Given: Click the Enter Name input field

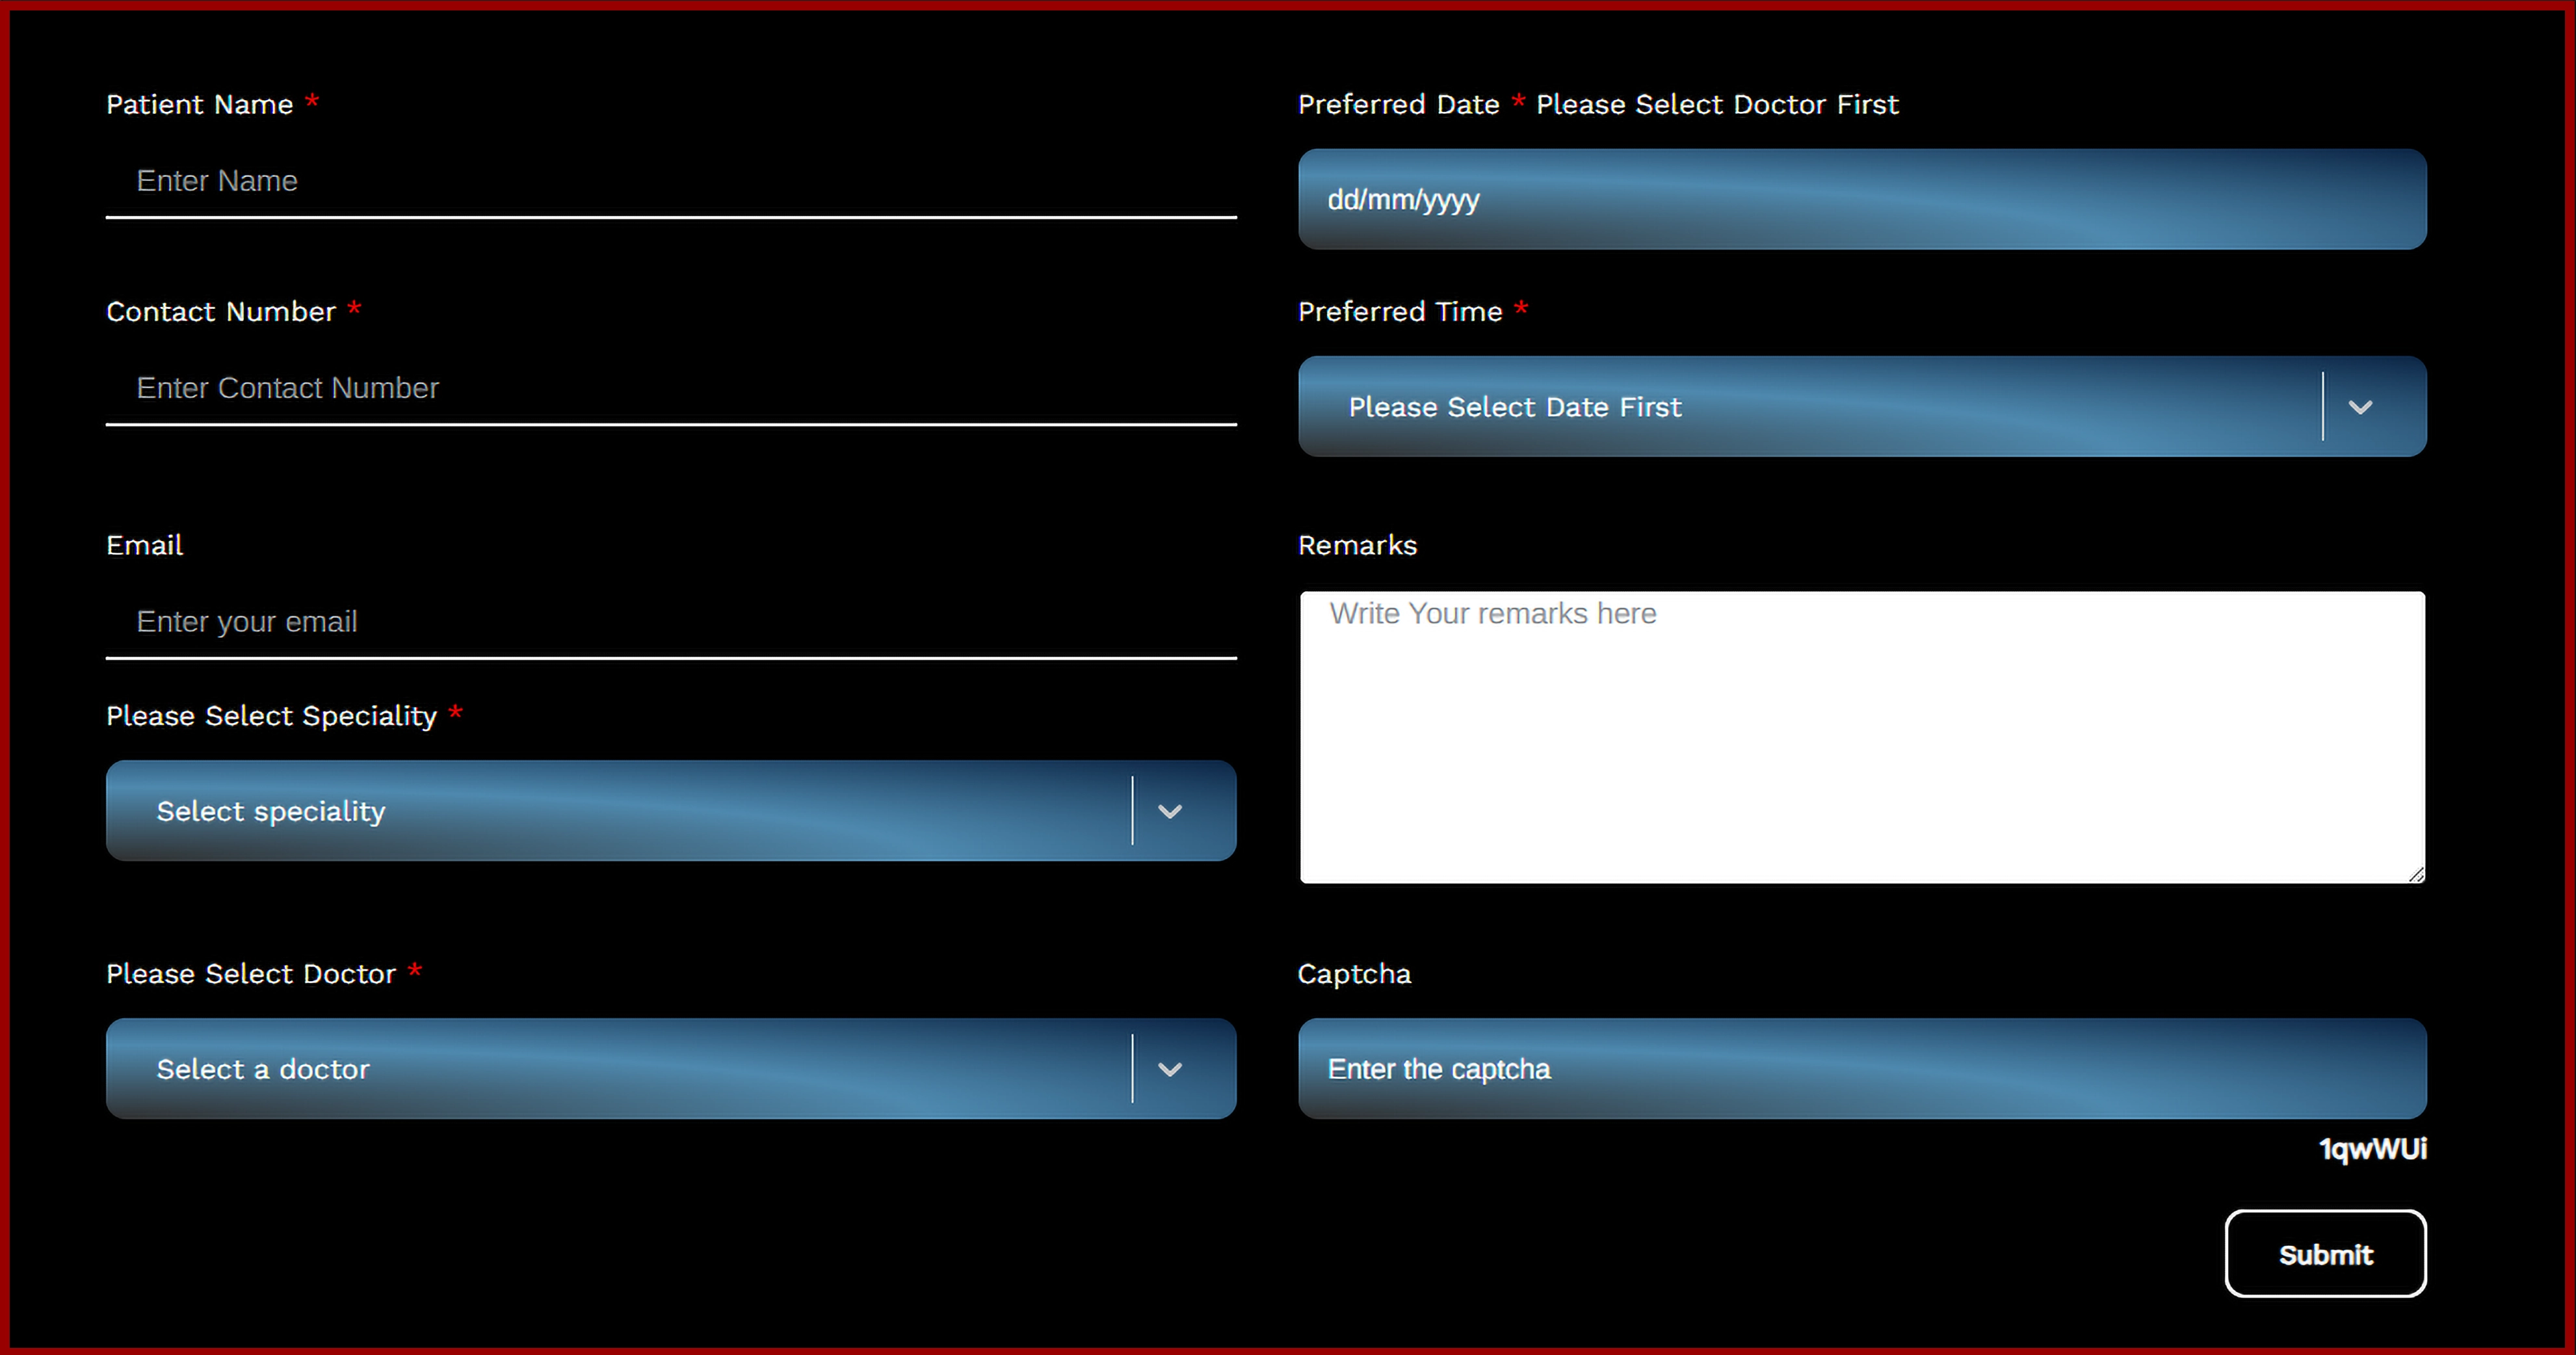Looking at the screenshot, I should pyautogui.click(x=670, y=181).
